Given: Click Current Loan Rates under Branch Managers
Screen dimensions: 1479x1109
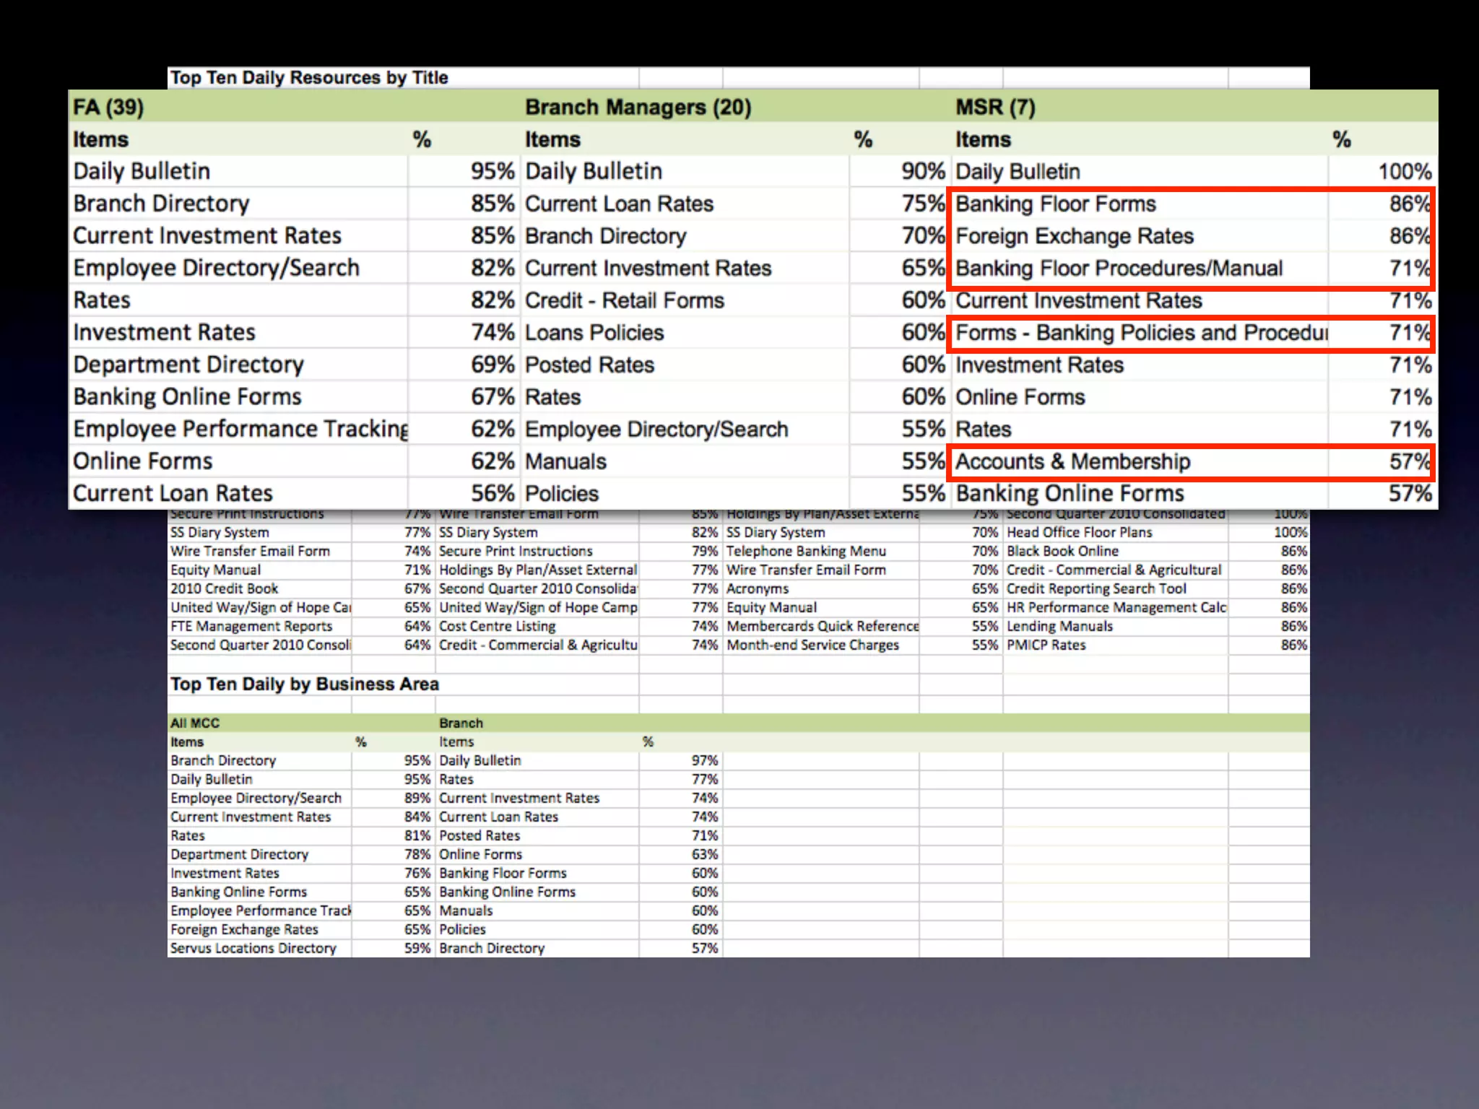Looking at the screenshot, I should (619, 204).
